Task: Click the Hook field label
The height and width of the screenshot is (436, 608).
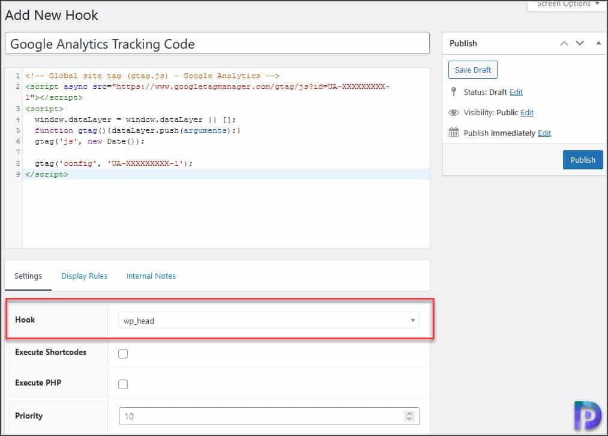Action: (25, 319)
